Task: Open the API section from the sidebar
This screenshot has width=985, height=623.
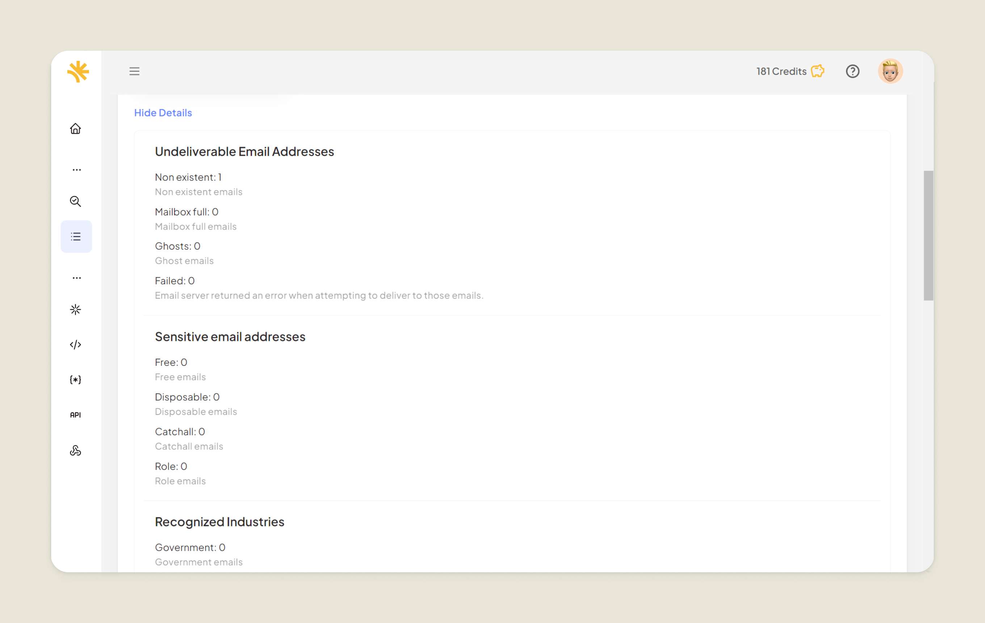Action: coord(76,415)
